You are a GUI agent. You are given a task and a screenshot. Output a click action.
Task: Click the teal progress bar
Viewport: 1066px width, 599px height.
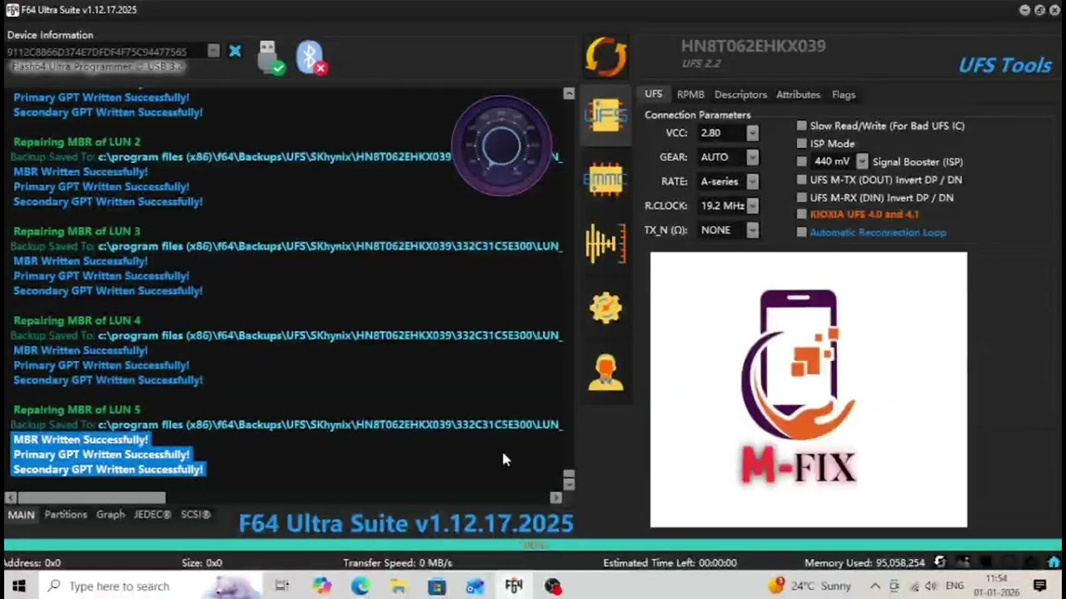(533, 545)
